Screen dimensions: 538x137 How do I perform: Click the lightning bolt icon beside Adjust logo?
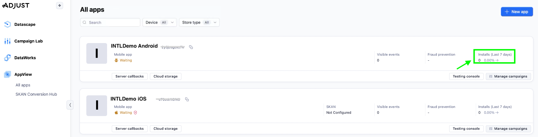tap(59, 6)
